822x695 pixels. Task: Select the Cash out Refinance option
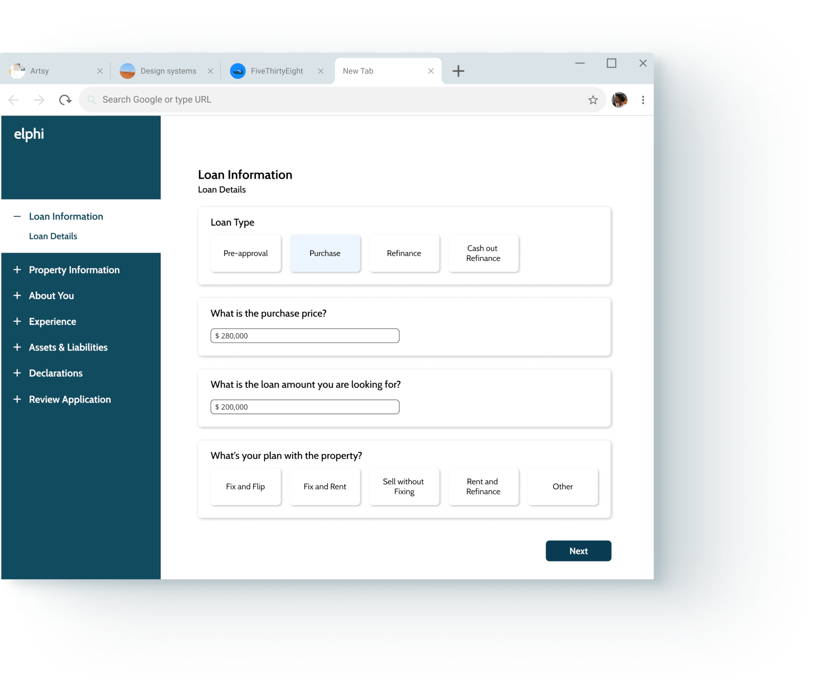[x=483, y=253]
